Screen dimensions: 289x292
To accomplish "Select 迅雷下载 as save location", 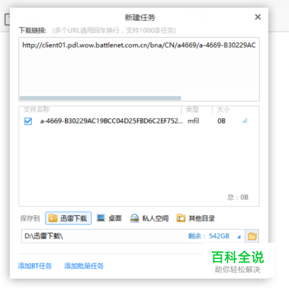I will pyautogui.click(x=68, y=218).
